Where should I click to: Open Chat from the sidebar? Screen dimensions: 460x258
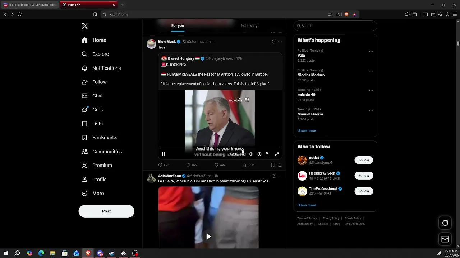coord(92,96)
